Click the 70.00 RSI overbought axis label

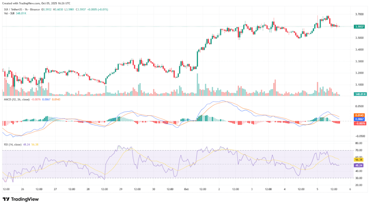[x=360, y=150]
